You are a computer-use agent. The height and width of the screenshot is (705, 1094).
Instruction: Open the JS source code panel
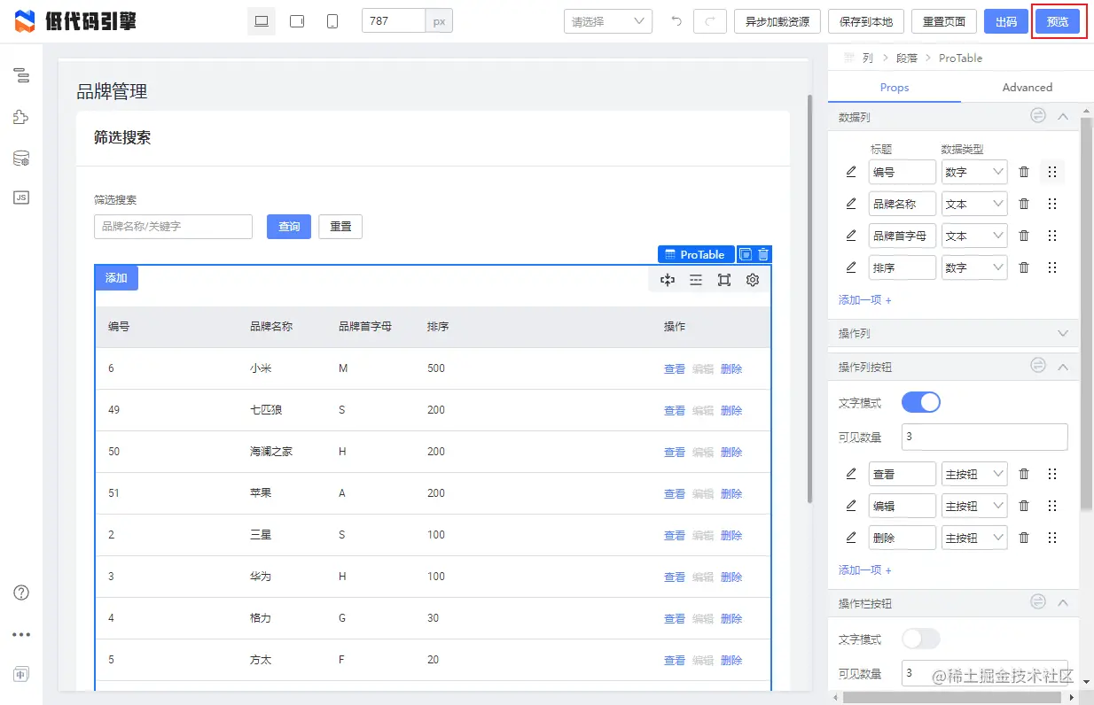click(x=21, y=198)
